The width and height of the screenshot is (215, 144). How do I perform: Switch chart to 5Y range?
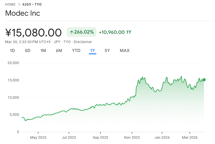tap(107, 51)
